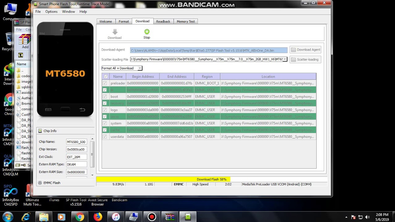This screenshot has height=222, width=395.
Task: Click the WinRAR Add archive icon
Action: pyautogui.click(x=25, y=39)
